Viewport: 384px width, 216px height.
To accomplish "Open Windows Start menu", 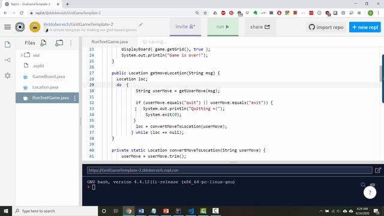I will pos(6,211).
